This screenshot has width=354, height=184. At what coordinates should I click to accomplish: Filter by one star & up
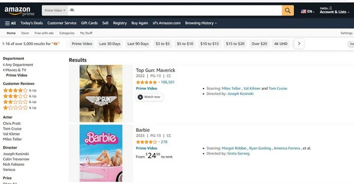tap(15, 108)
